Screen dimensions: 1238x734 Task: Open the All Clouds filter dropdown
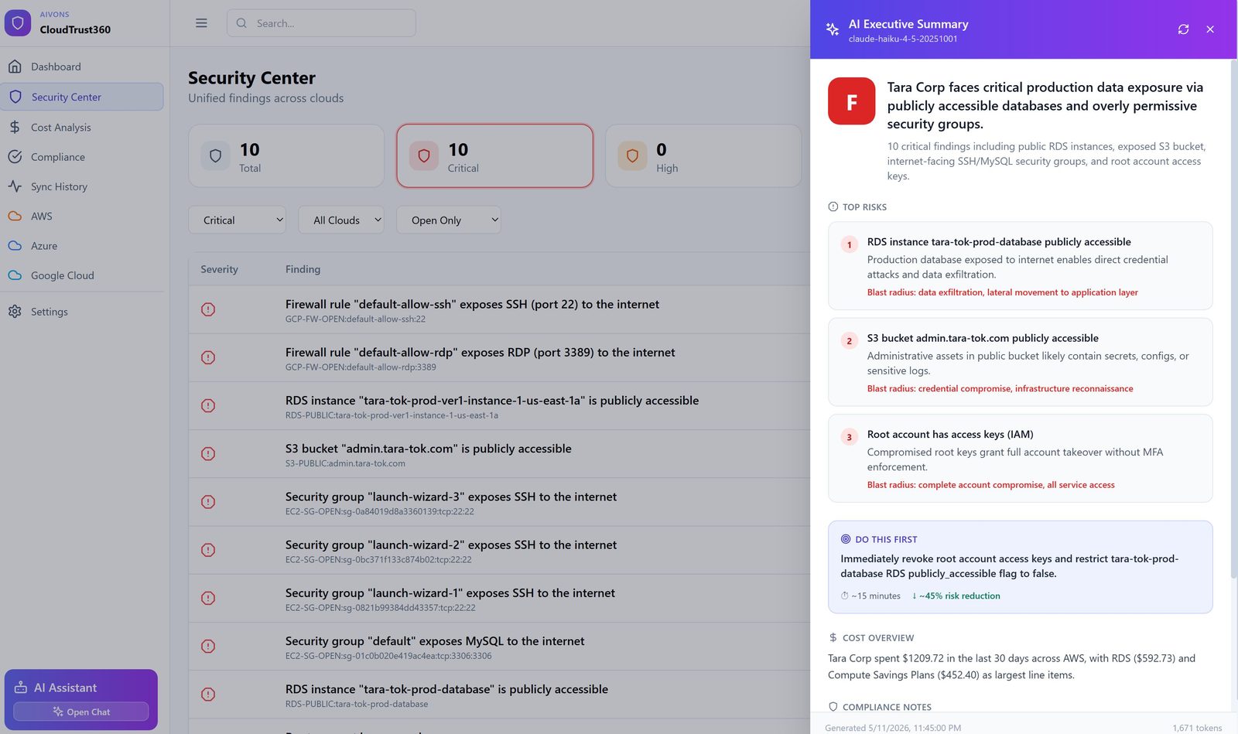click(x=340, y=220)
